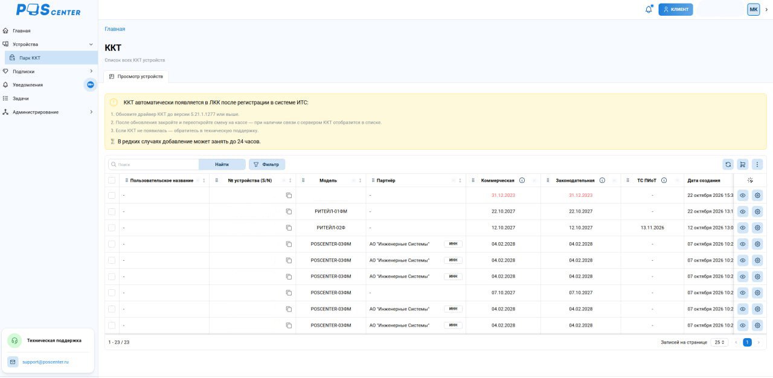Tick the checkbox for the РИТЕЙЛ-02Ф row
773x378 pixels.
coord(112,228)
